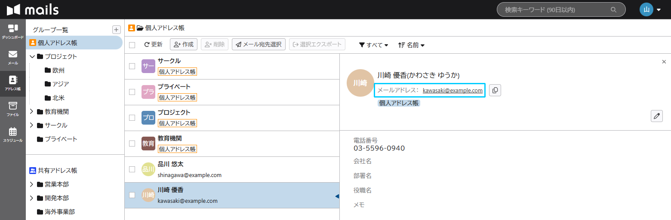Select 欧州 folder in group tree
The width and height of the screenshot is (671, 220).
click(58, 70)
